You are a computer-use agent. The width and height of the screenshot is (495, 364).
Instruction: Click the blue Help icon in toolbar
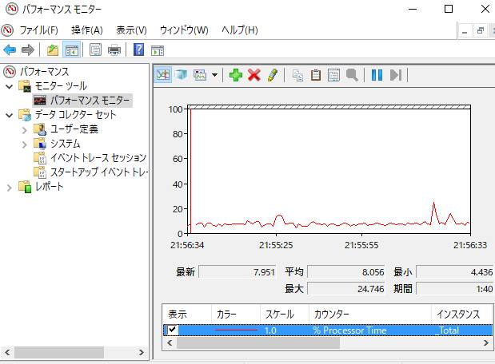138,50
